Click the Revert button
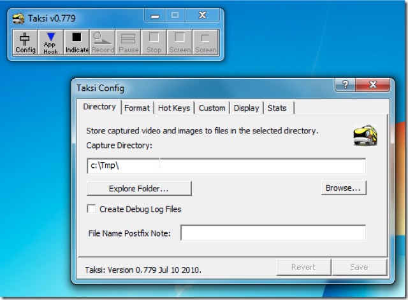The height and width of the screenshot is (300, 408). (303, 267)
